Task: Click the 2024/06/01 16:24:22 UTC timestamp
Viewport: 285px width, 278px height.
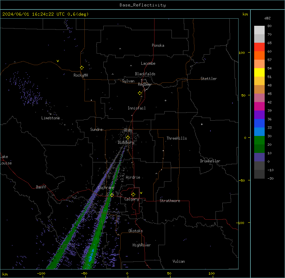Action: point(45,14)
